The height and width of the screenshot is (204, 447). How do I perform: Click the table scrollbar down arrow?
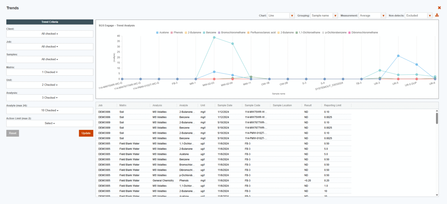[x=437, y=195]
